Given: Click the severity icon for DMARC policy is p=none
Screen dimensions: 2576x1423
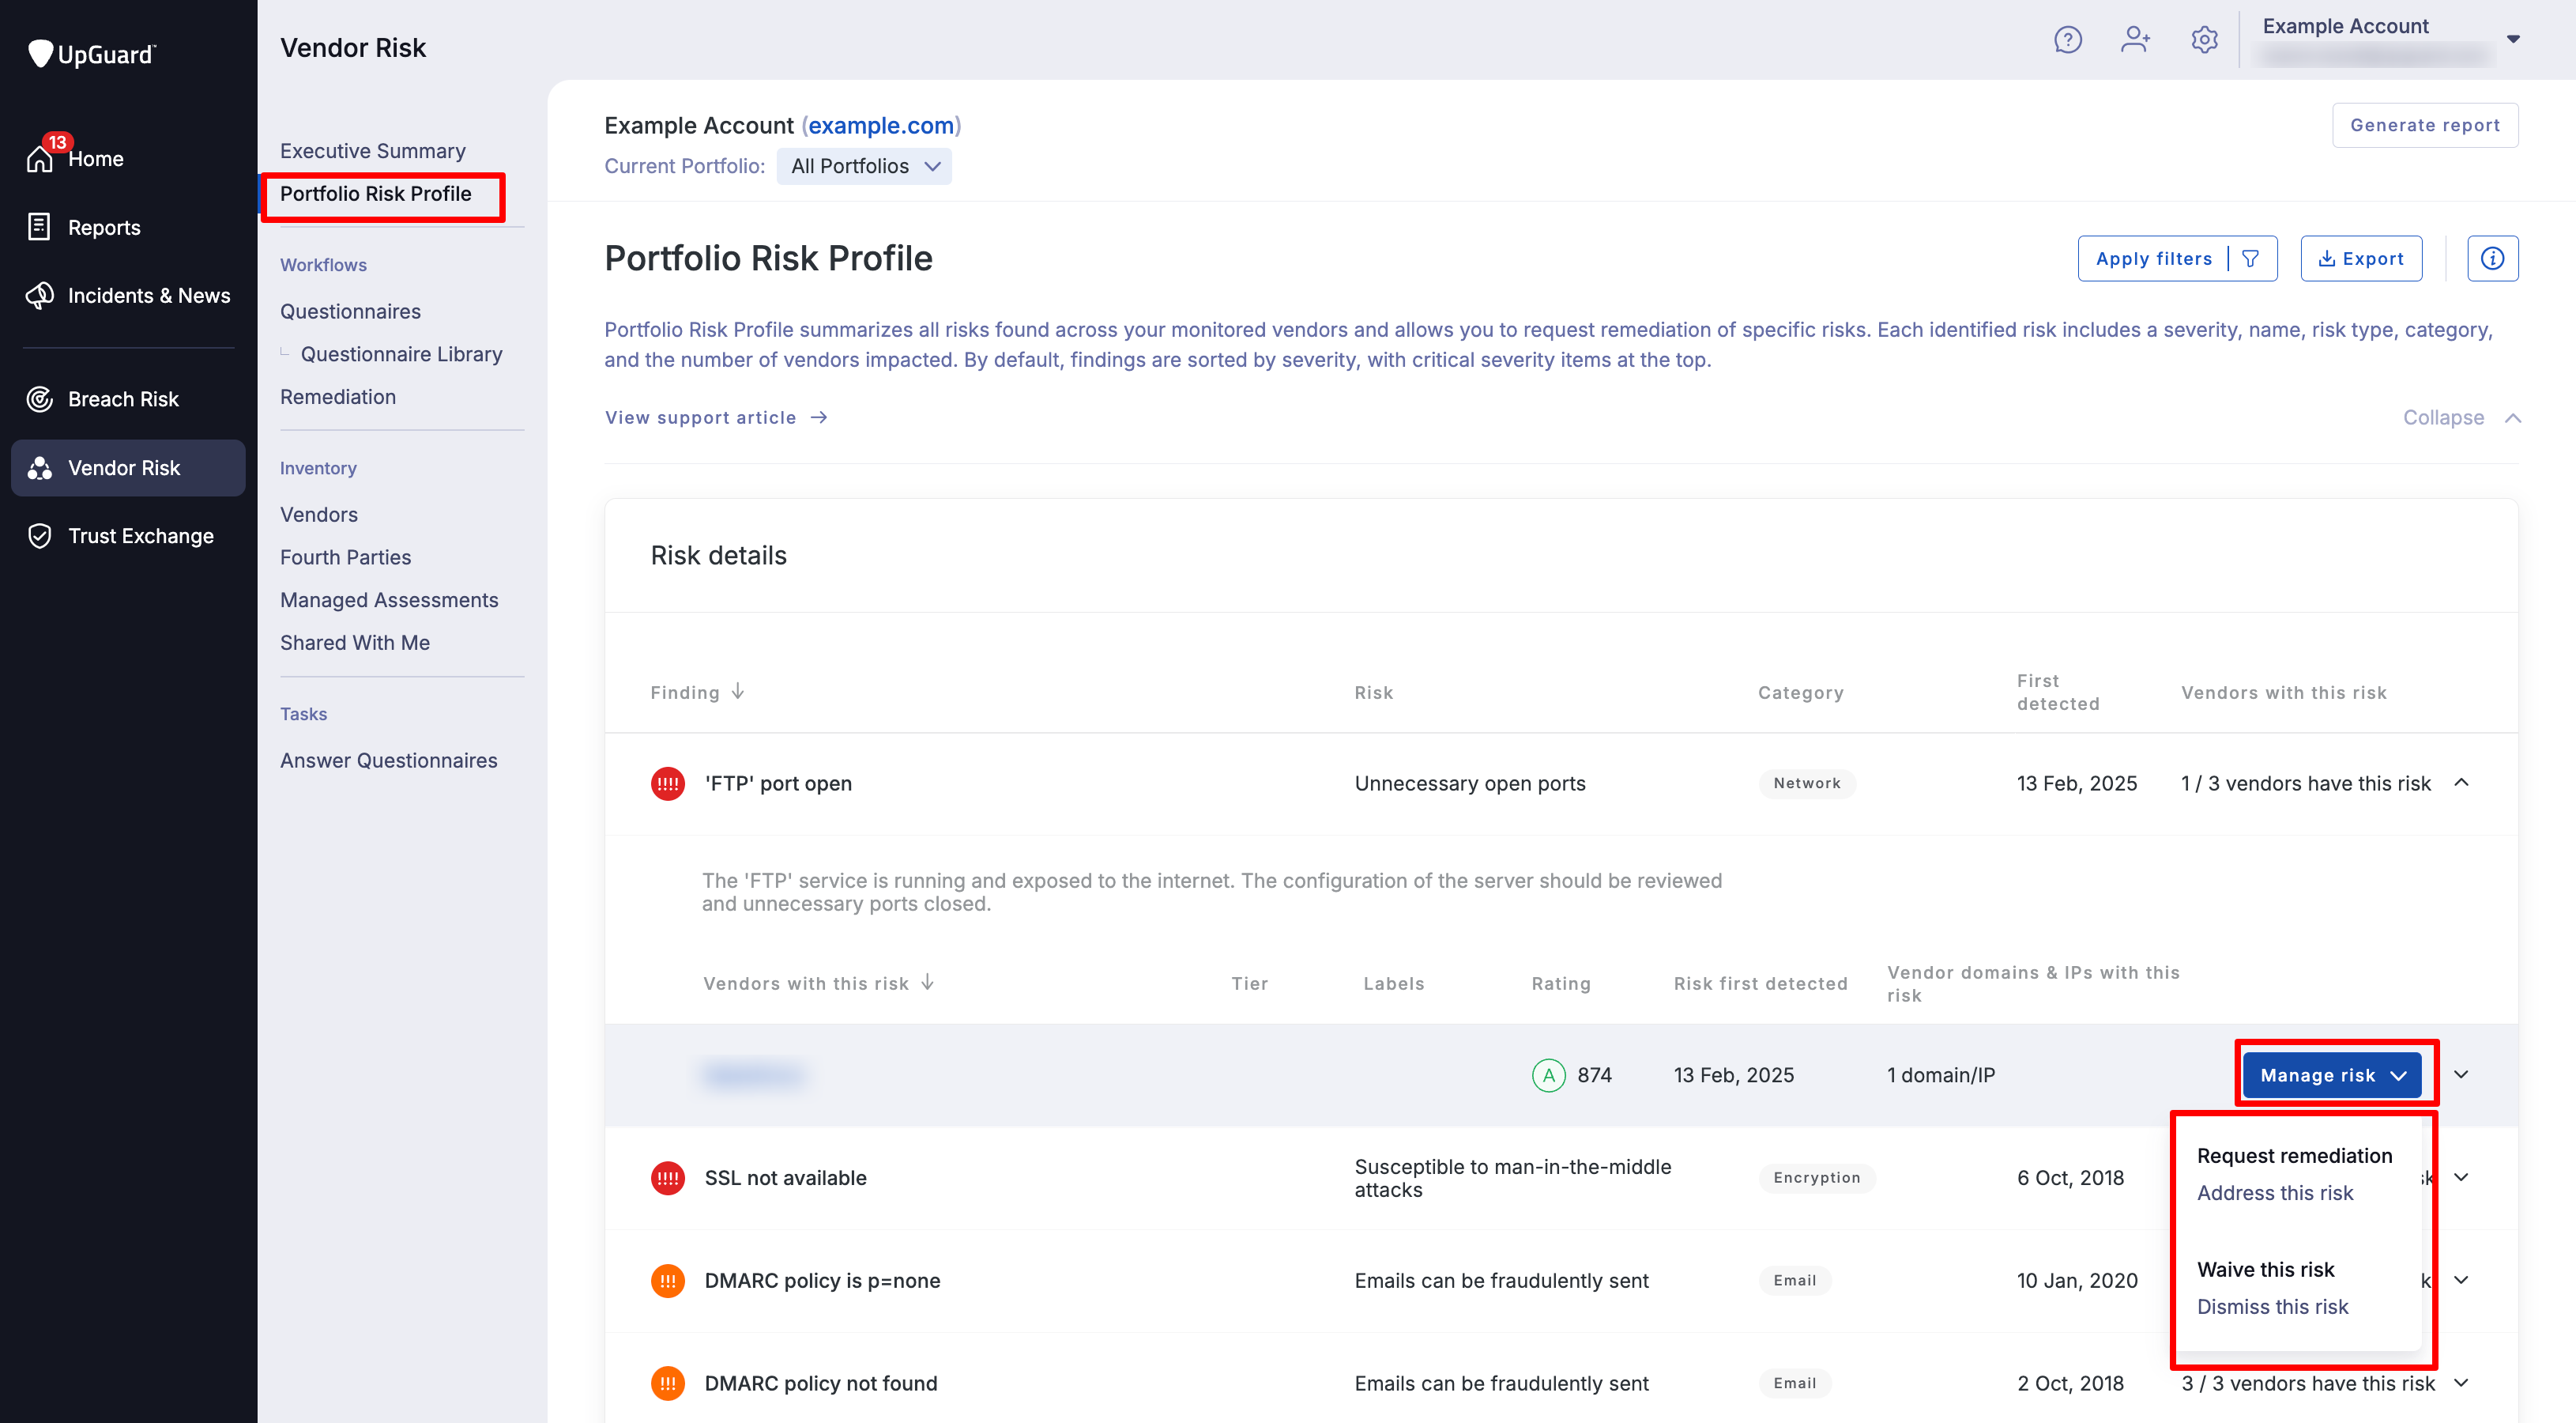Looking at the screenshot, I should click(667, 1281).
